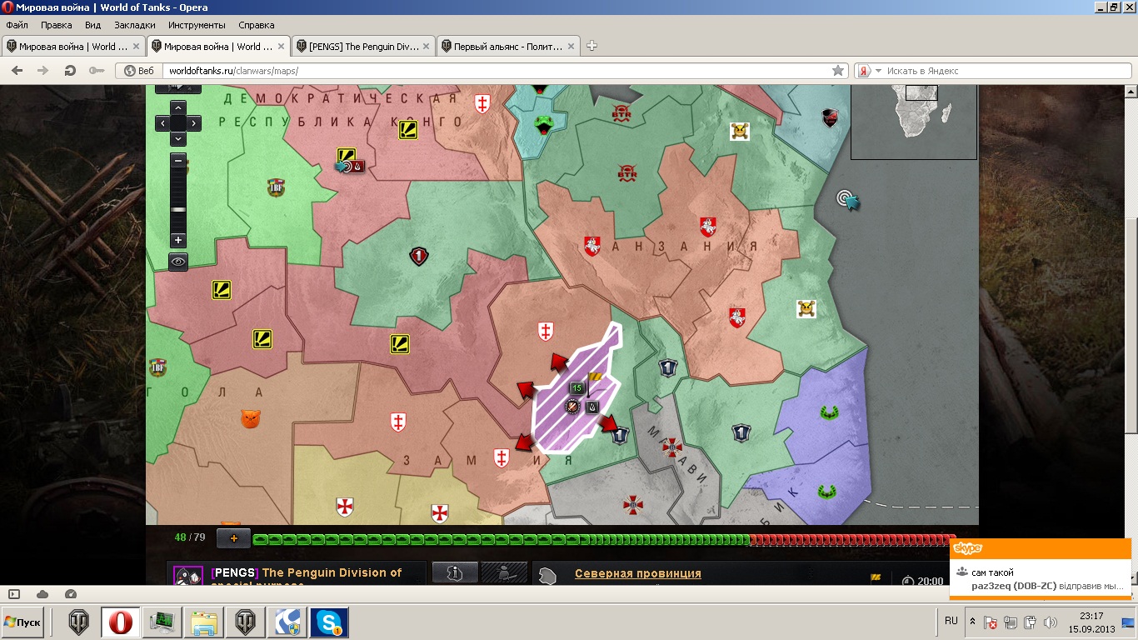Click the IBF clan emblem in Congo
The width and height of the screenshot is (1138, 640).
[x=275, y=187]
